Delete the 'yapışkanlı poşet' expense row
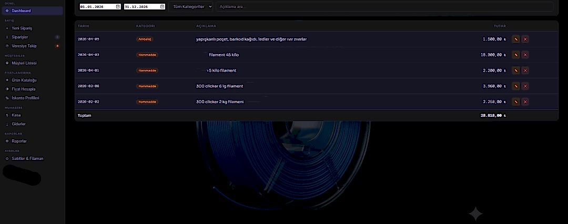Image resolution: width=568 pixels, height=224 pixels. pyautogui.click(x=525, y=39)
